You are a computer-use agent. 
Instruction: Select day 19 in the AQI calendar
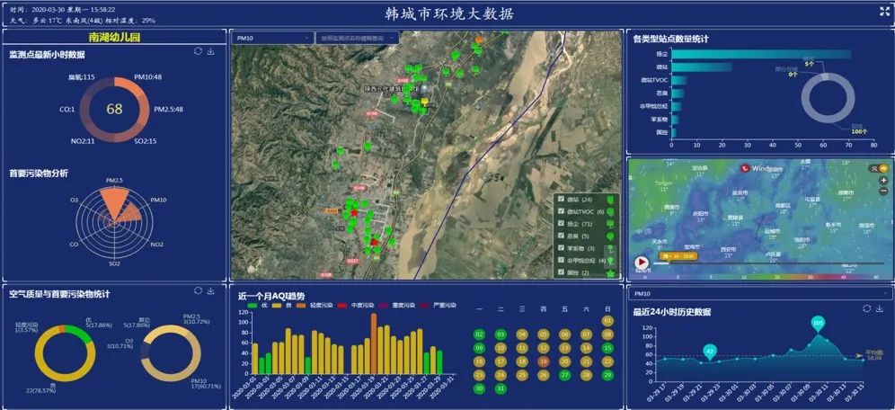[x=544, y=361]
